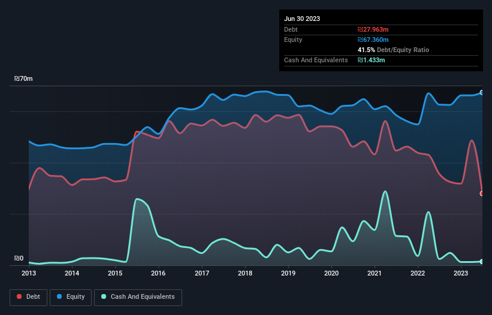Click the Equity endpoint marker at Jun 2023
This screenshot has width=492, height=315.
tap(482, 92)
